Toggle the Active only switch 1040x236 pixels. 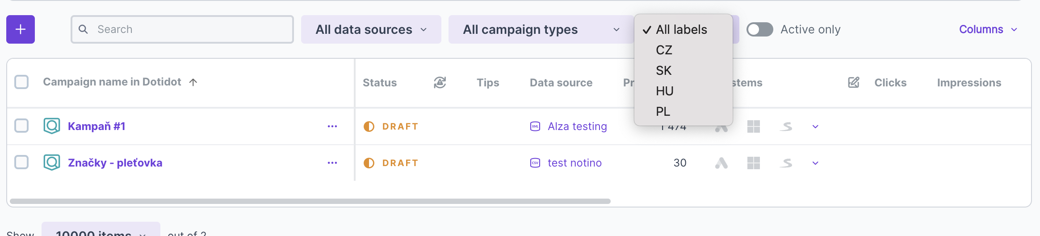click(759, 29)
